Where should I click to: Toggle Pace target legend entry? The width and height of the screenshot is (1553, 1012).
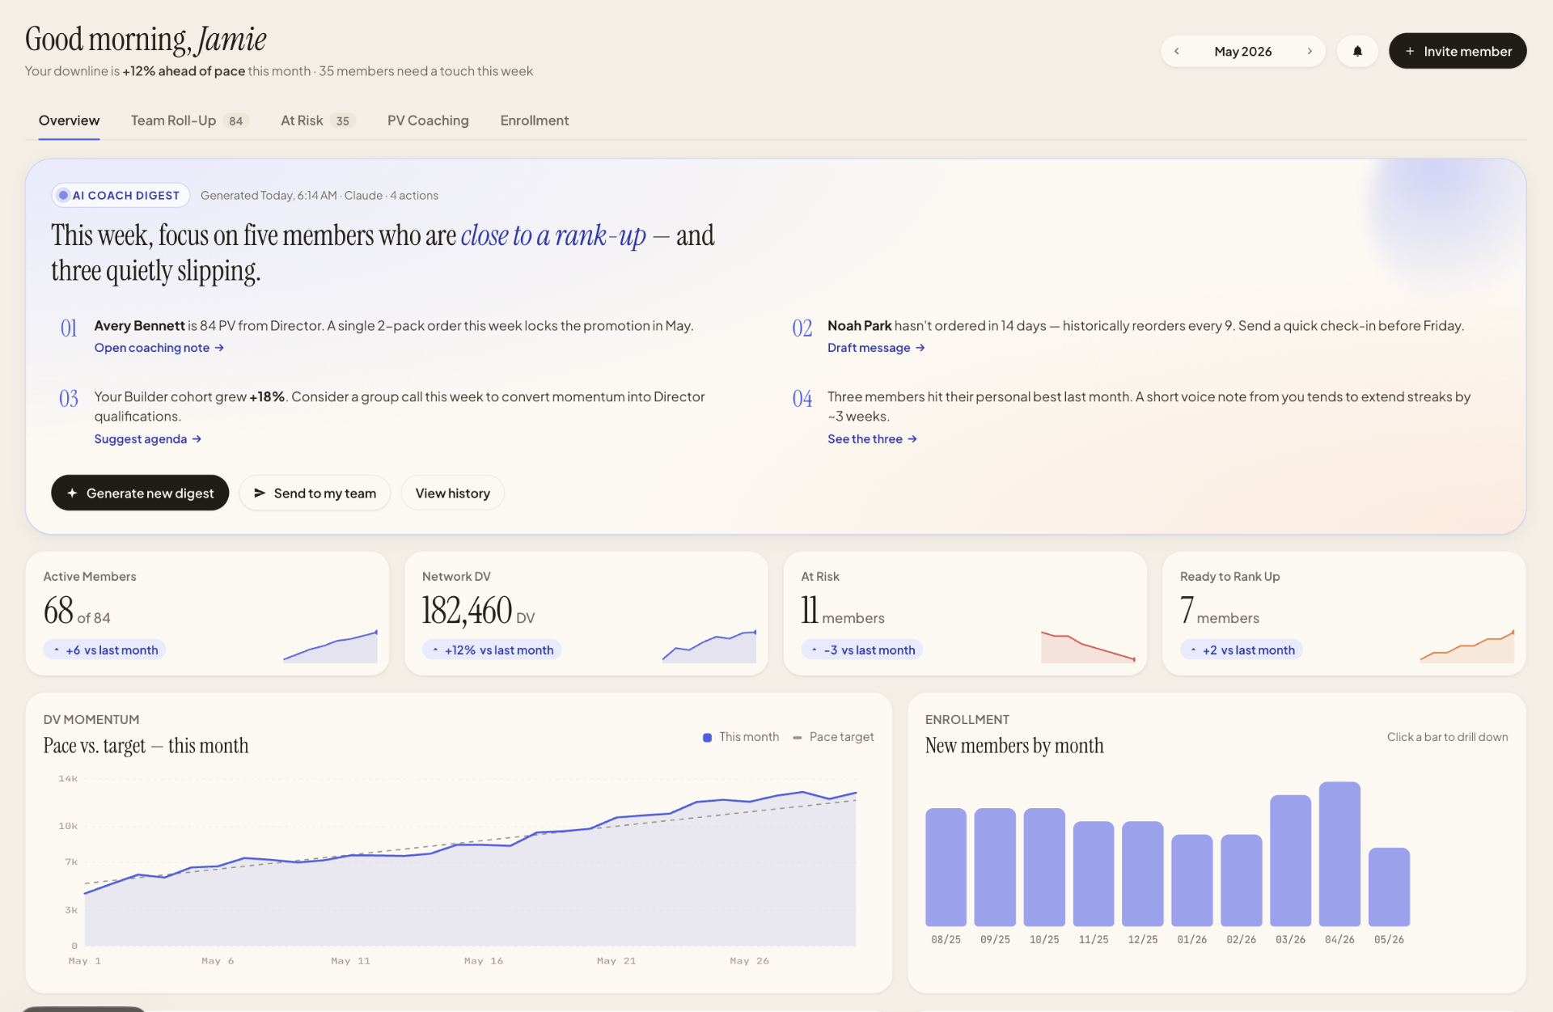click(833, 737)
